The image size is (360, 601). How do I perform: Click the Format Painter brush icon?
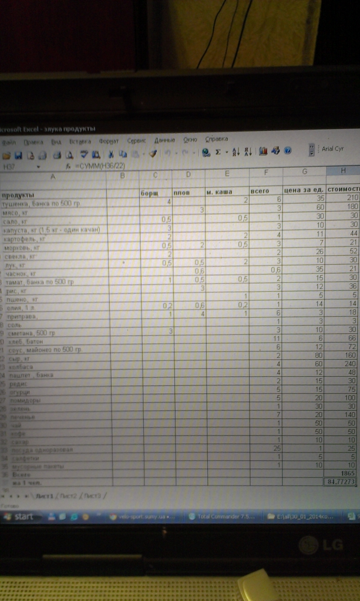pyautogui.click(x=153, y=154)
